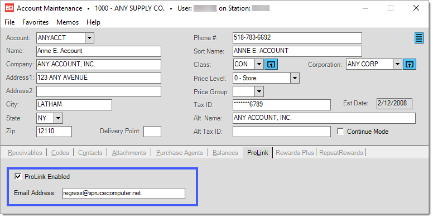
Task: Click the Delivery Point field
Action: 152,132
